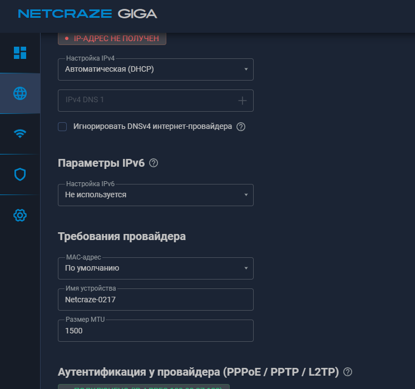Open the MAC-адрес dropdown
This screenshot has height=389, width=415.
[155, 268]
